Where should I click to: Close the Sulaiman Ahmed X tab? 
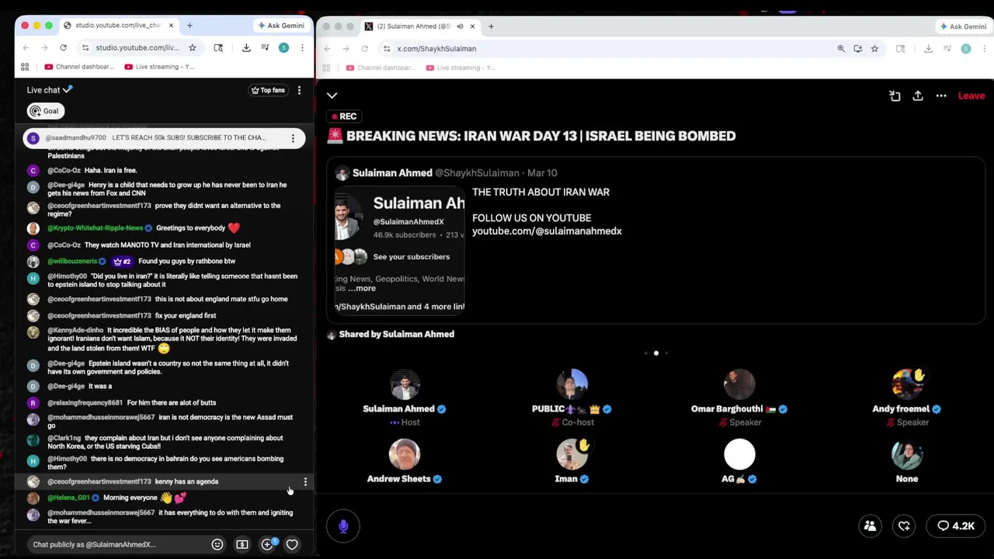coord(472,26)
